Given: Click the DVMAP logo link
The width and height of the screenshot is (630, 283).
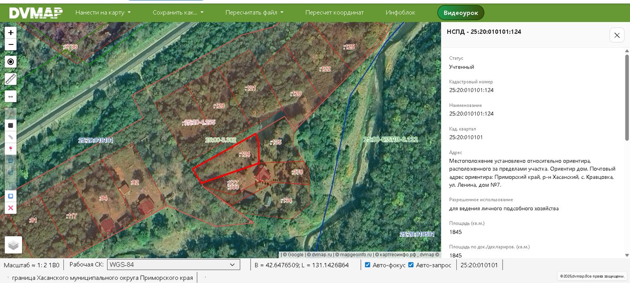Looking at the screenshot, I should click(x=36, y=13).
